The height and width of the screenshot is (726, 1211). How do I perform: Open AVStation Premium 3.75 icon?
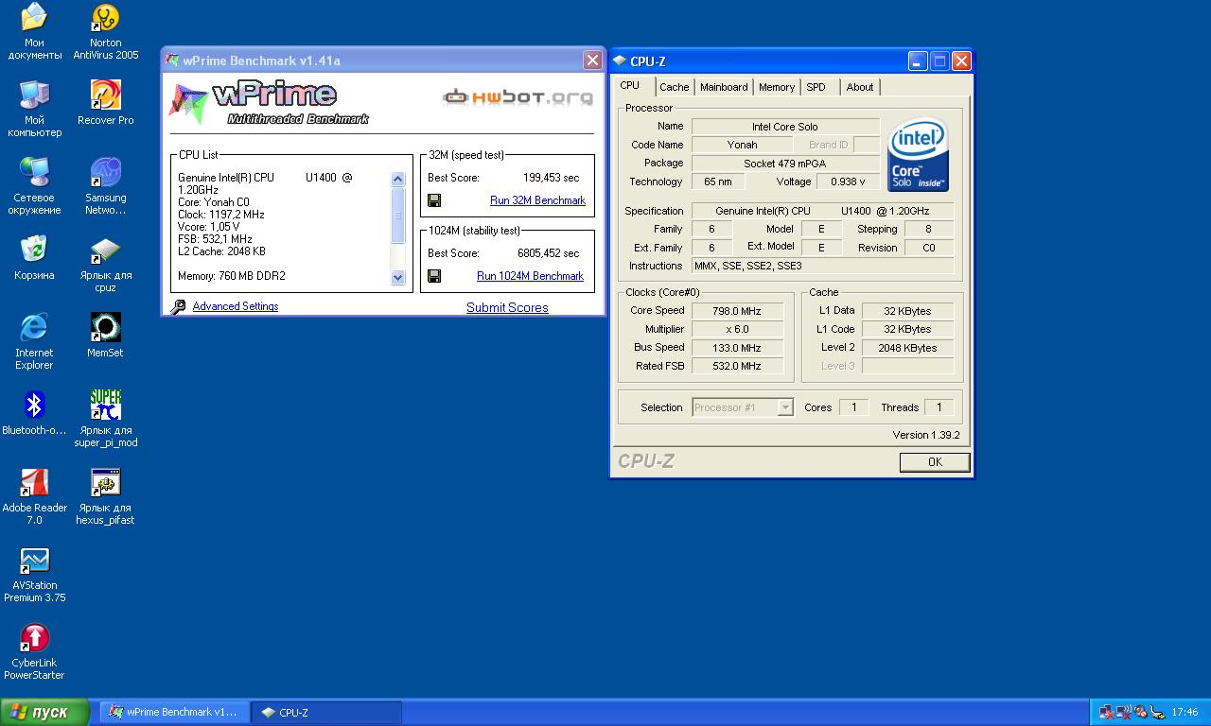pyautogui.click(x=34, y=574)
